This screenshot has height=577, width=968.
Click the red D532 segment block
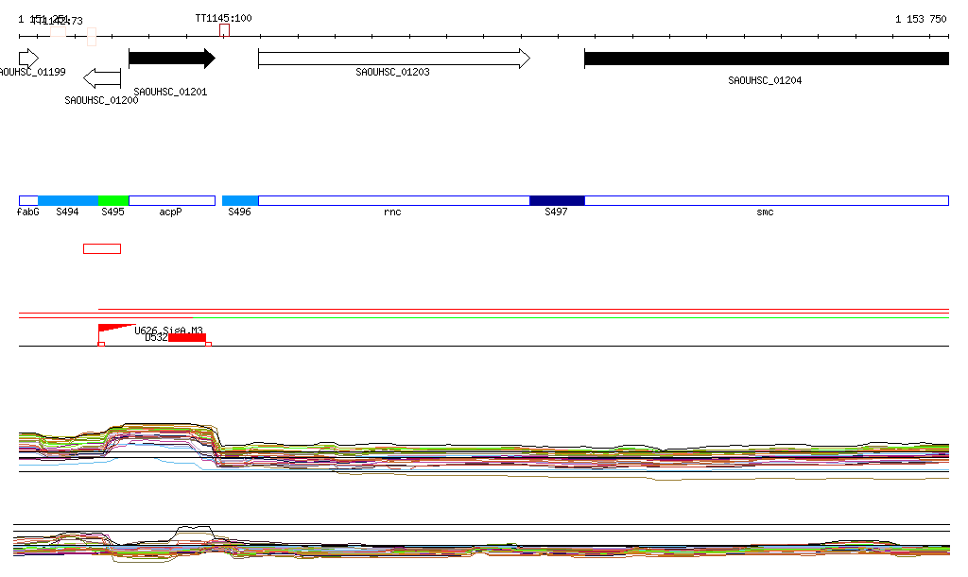pos(186,338)
